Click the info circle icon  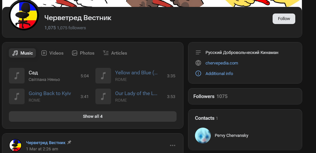(x=198, y=73)
